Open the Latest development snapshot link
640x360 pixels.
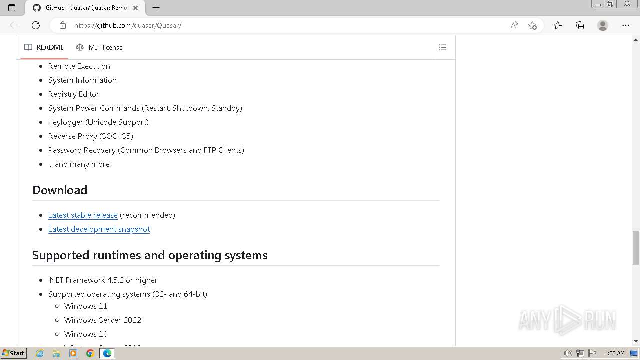pos(99,229)
